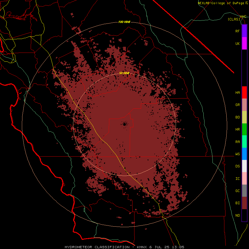This screenshot has height=249, width=249.
Task: Click the RF purple legend swatch
Action: [244, 31]
